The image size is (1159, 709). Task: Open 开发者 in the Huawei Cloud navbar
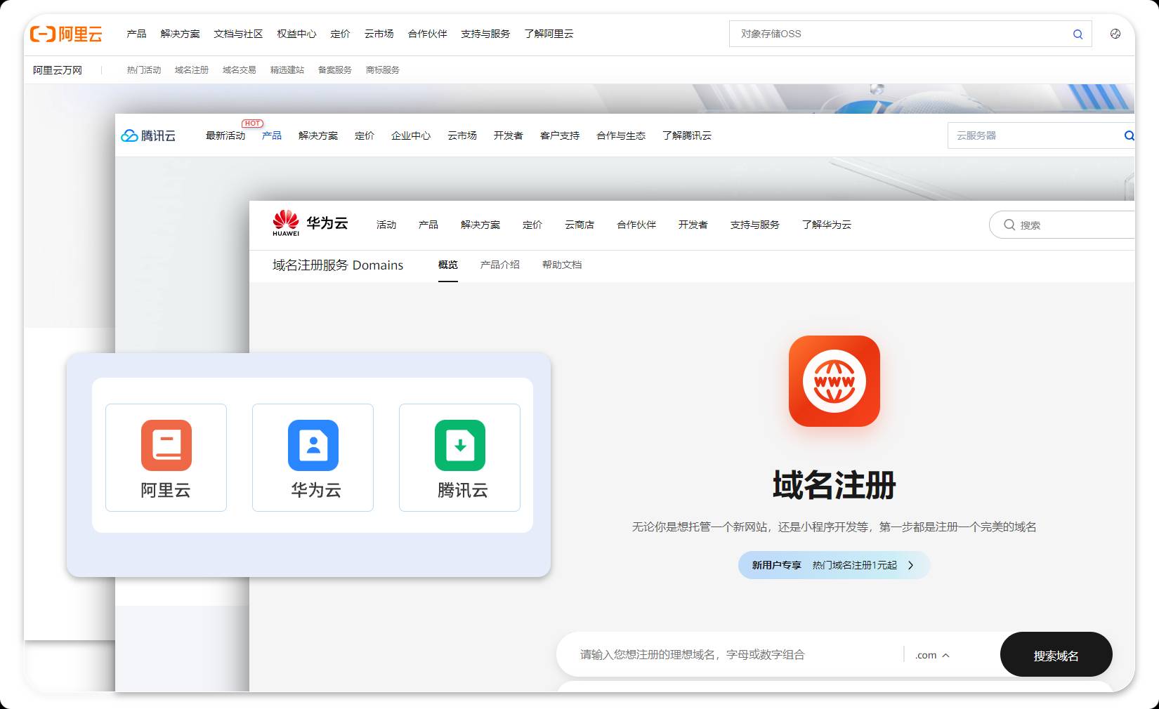693,225
